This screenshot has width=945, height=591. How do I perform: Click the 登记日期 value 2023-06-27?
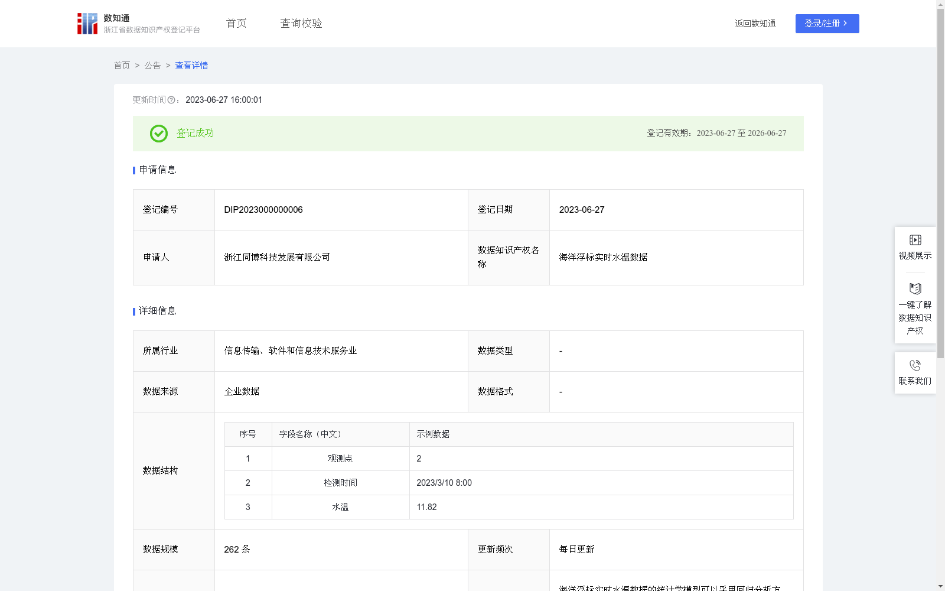(x=582, y=210)
